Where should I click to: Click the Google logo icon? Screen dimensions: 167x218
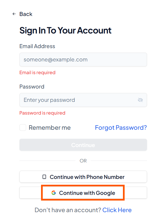coord(54,193)
